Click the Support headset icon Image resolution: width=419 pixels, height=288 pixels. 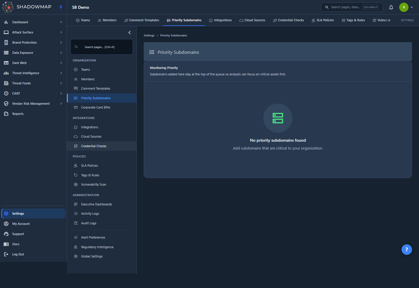click(6, 234)
